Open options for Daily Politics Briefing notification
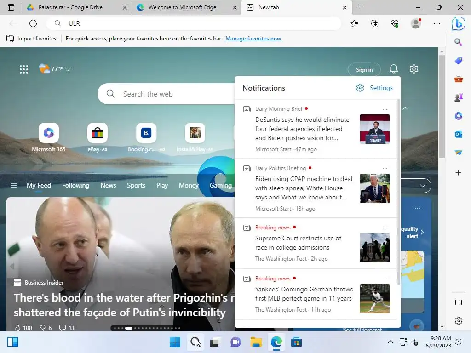471x353 pixels. 385,169
